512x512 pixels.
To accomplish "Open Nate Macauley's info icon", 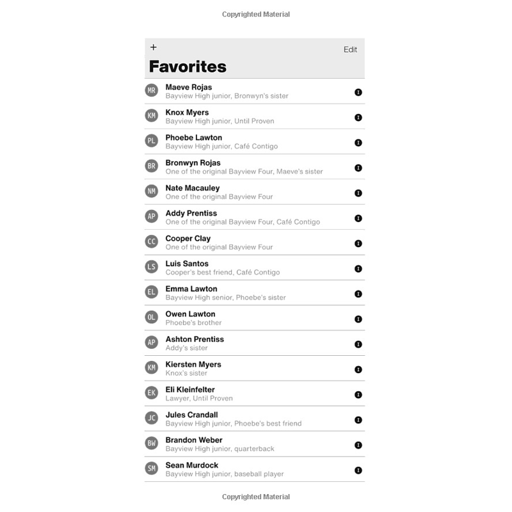I will point(358,193).
